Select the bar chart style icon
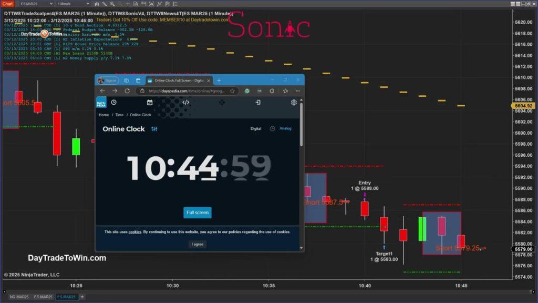The width and height of the screenshot is (538, 303). tap(97, 4)
